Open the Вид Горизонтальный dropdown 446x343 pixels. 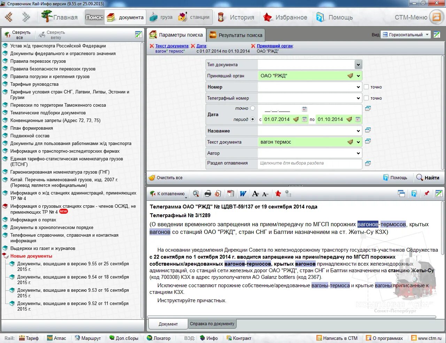coord(406,35)
